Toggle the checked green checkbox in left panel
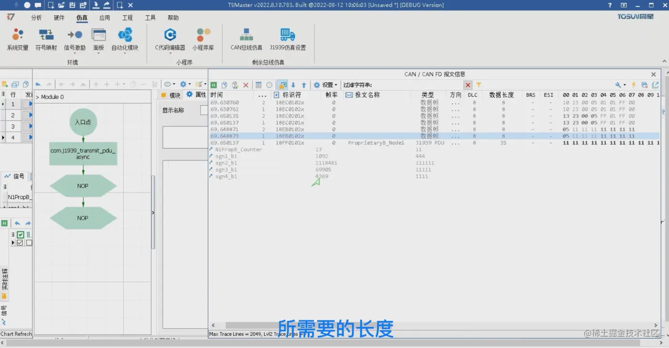The height and width of the screenshot is (348, 669). pos(20,235)
